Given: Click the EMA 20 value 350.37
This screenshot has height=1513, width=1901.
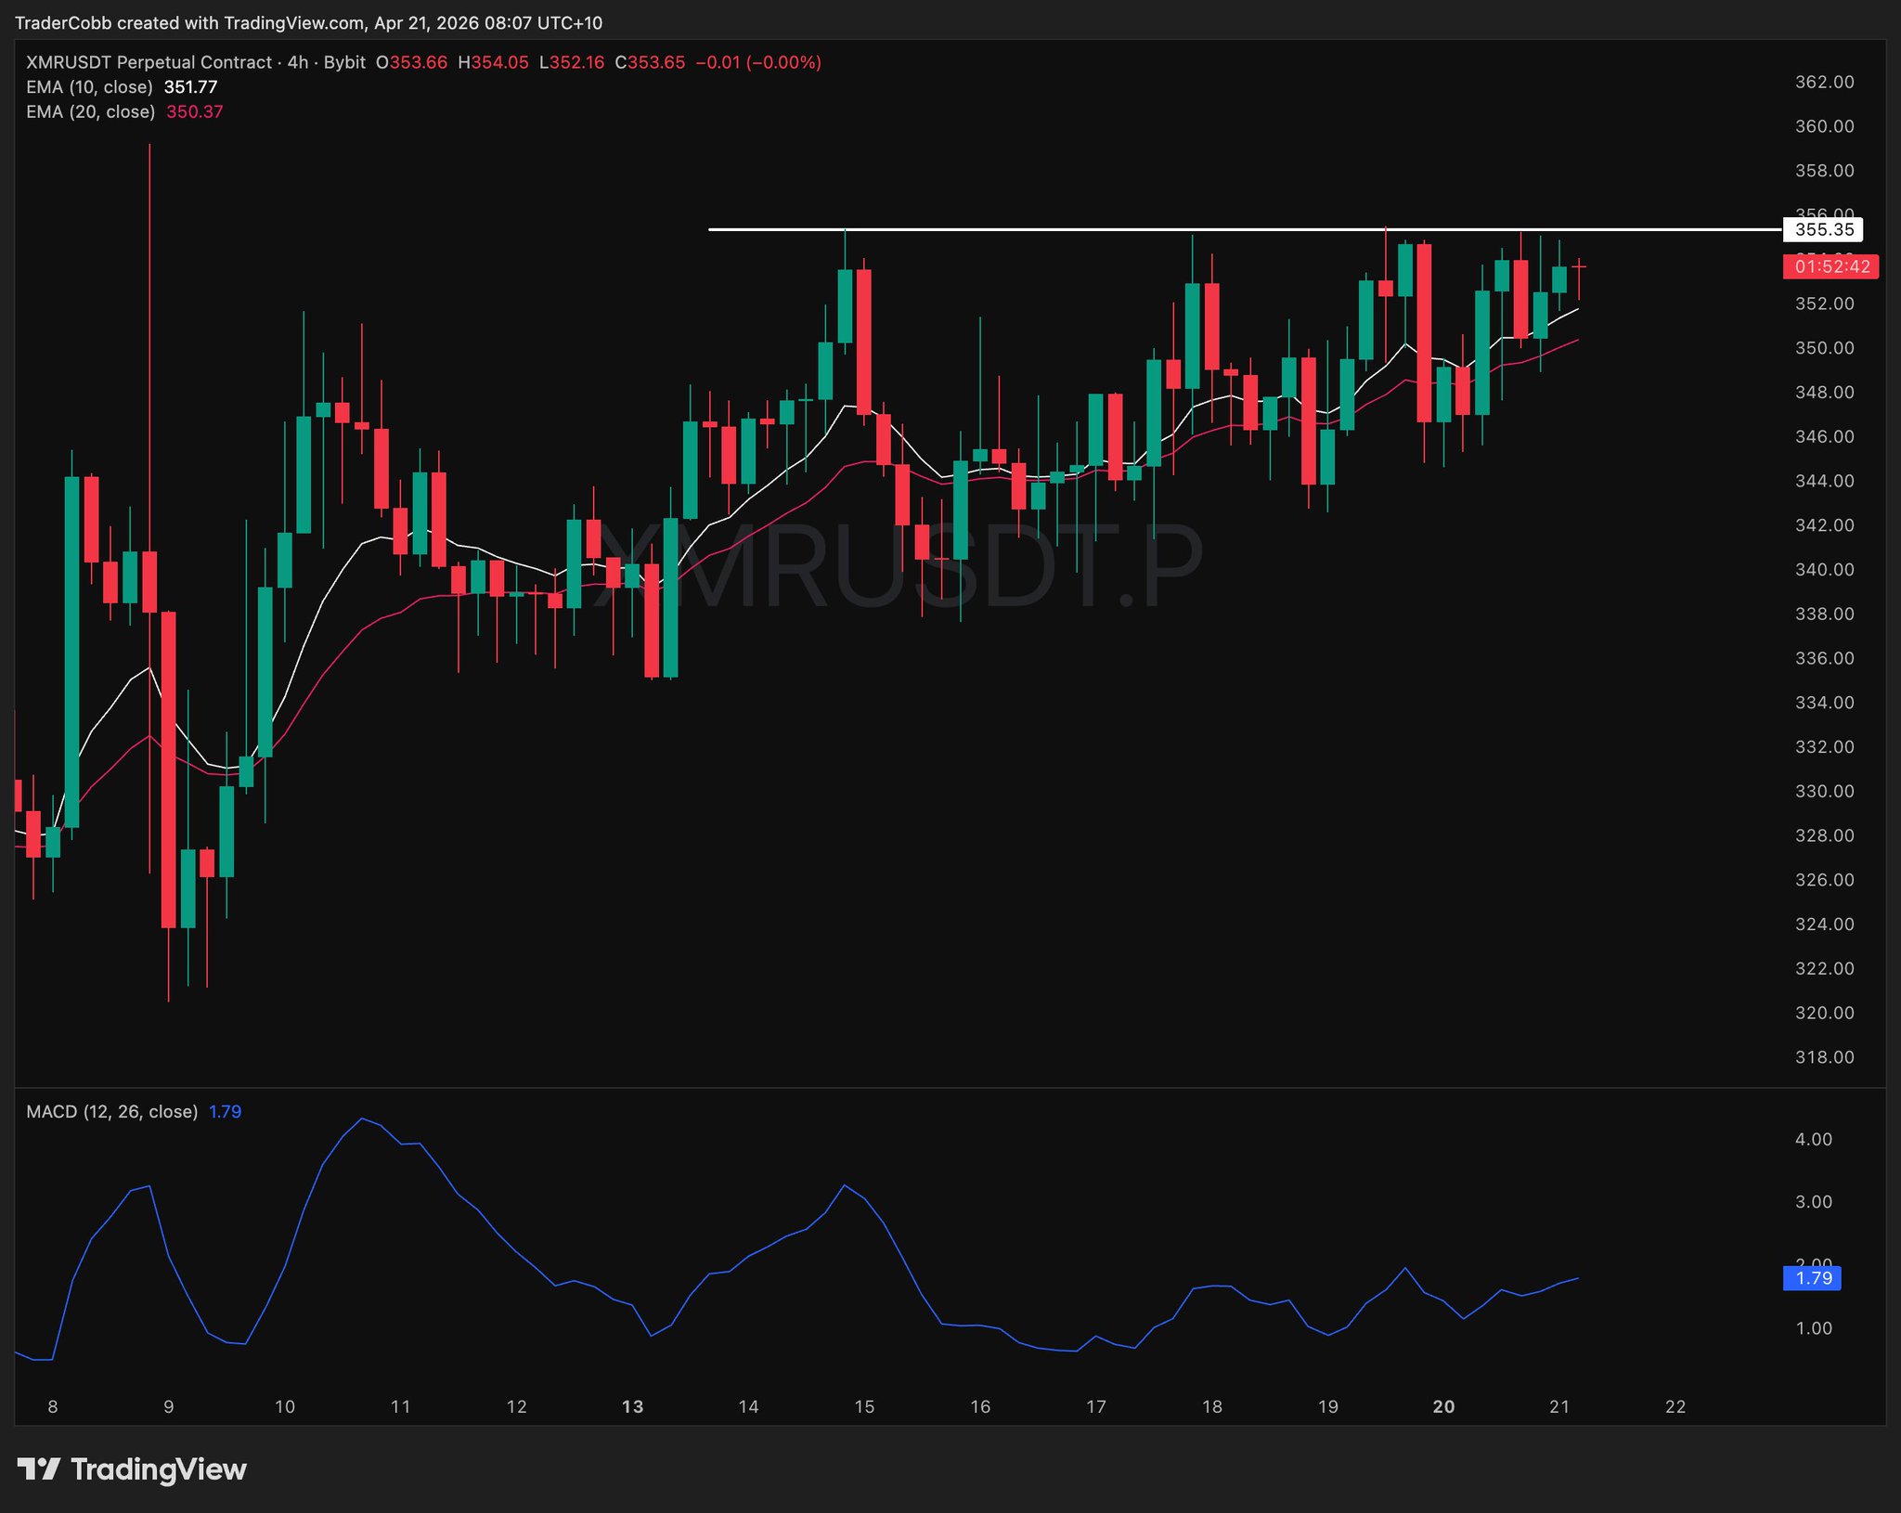Looking at the screenshot, I should (194, 111).
